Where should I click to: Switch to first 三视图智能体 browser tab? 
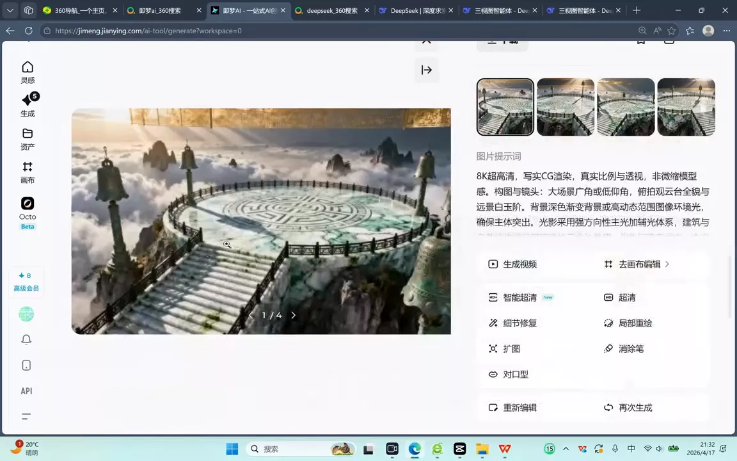501,10
